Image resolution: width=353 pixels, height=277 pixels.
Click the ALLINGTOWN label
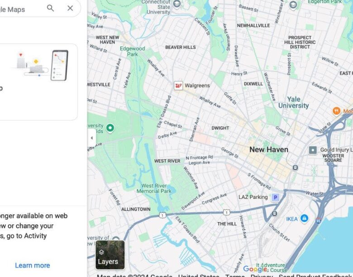point(136,209)
